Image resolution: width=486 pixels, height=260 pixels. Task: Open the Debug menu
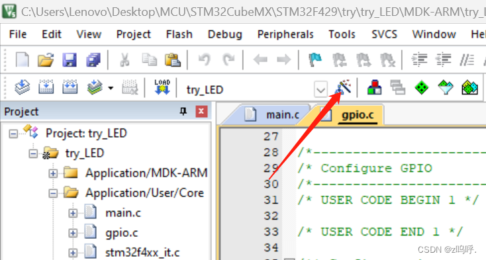(224, 34)
